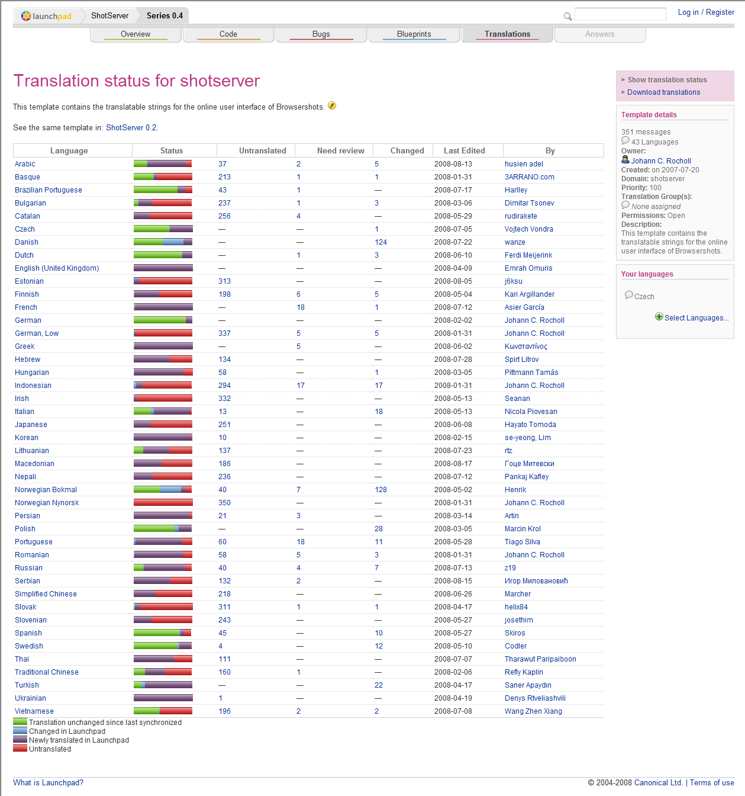Click the search text field
The image size is (745, 796).
point(620,14)
